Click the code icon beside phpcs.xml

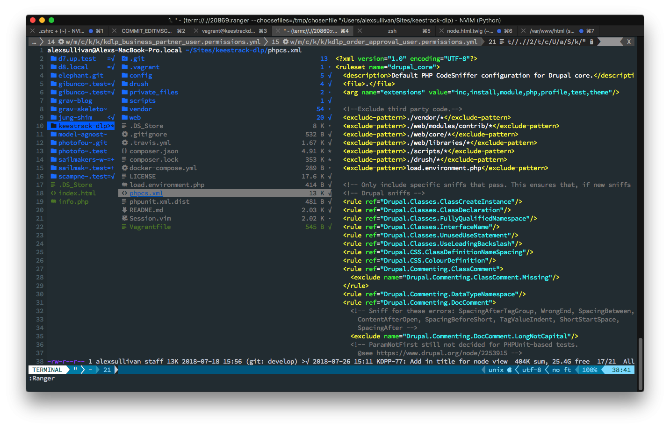[x=124, y=193]
